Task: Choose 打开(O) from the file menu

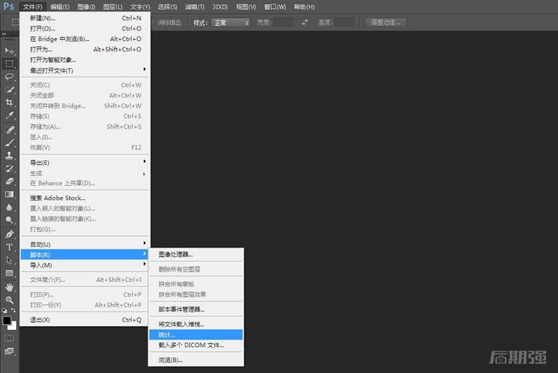Action: 85,28
